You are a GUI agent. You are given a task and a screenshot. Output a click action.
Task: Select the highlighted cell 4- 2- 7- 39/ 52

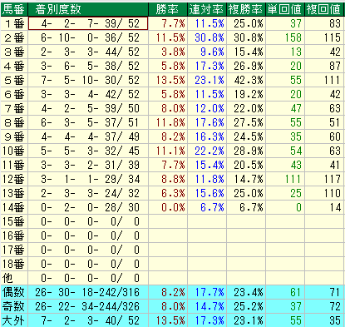(x=88, y=23)
